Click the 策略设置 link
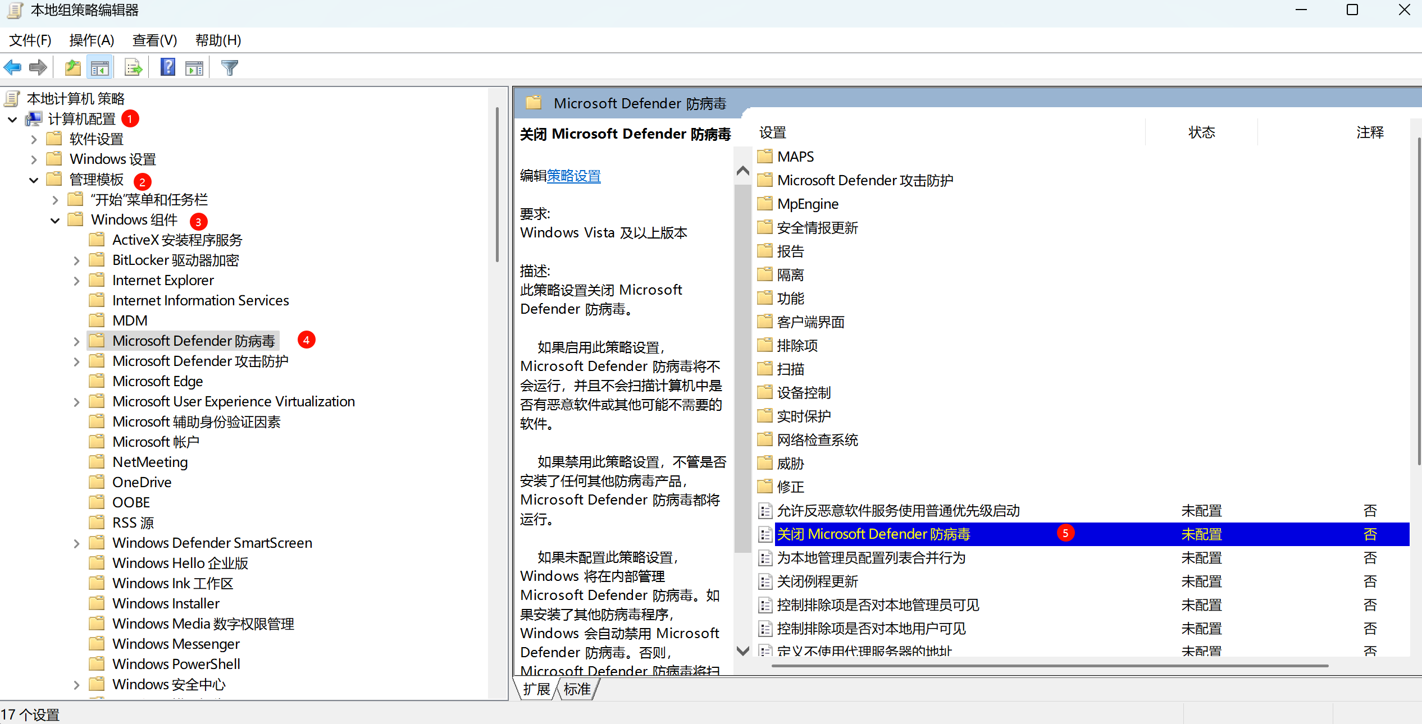The width and height of the screenshot is (1422, 724). pyautogui.click(x=574, y=176)
